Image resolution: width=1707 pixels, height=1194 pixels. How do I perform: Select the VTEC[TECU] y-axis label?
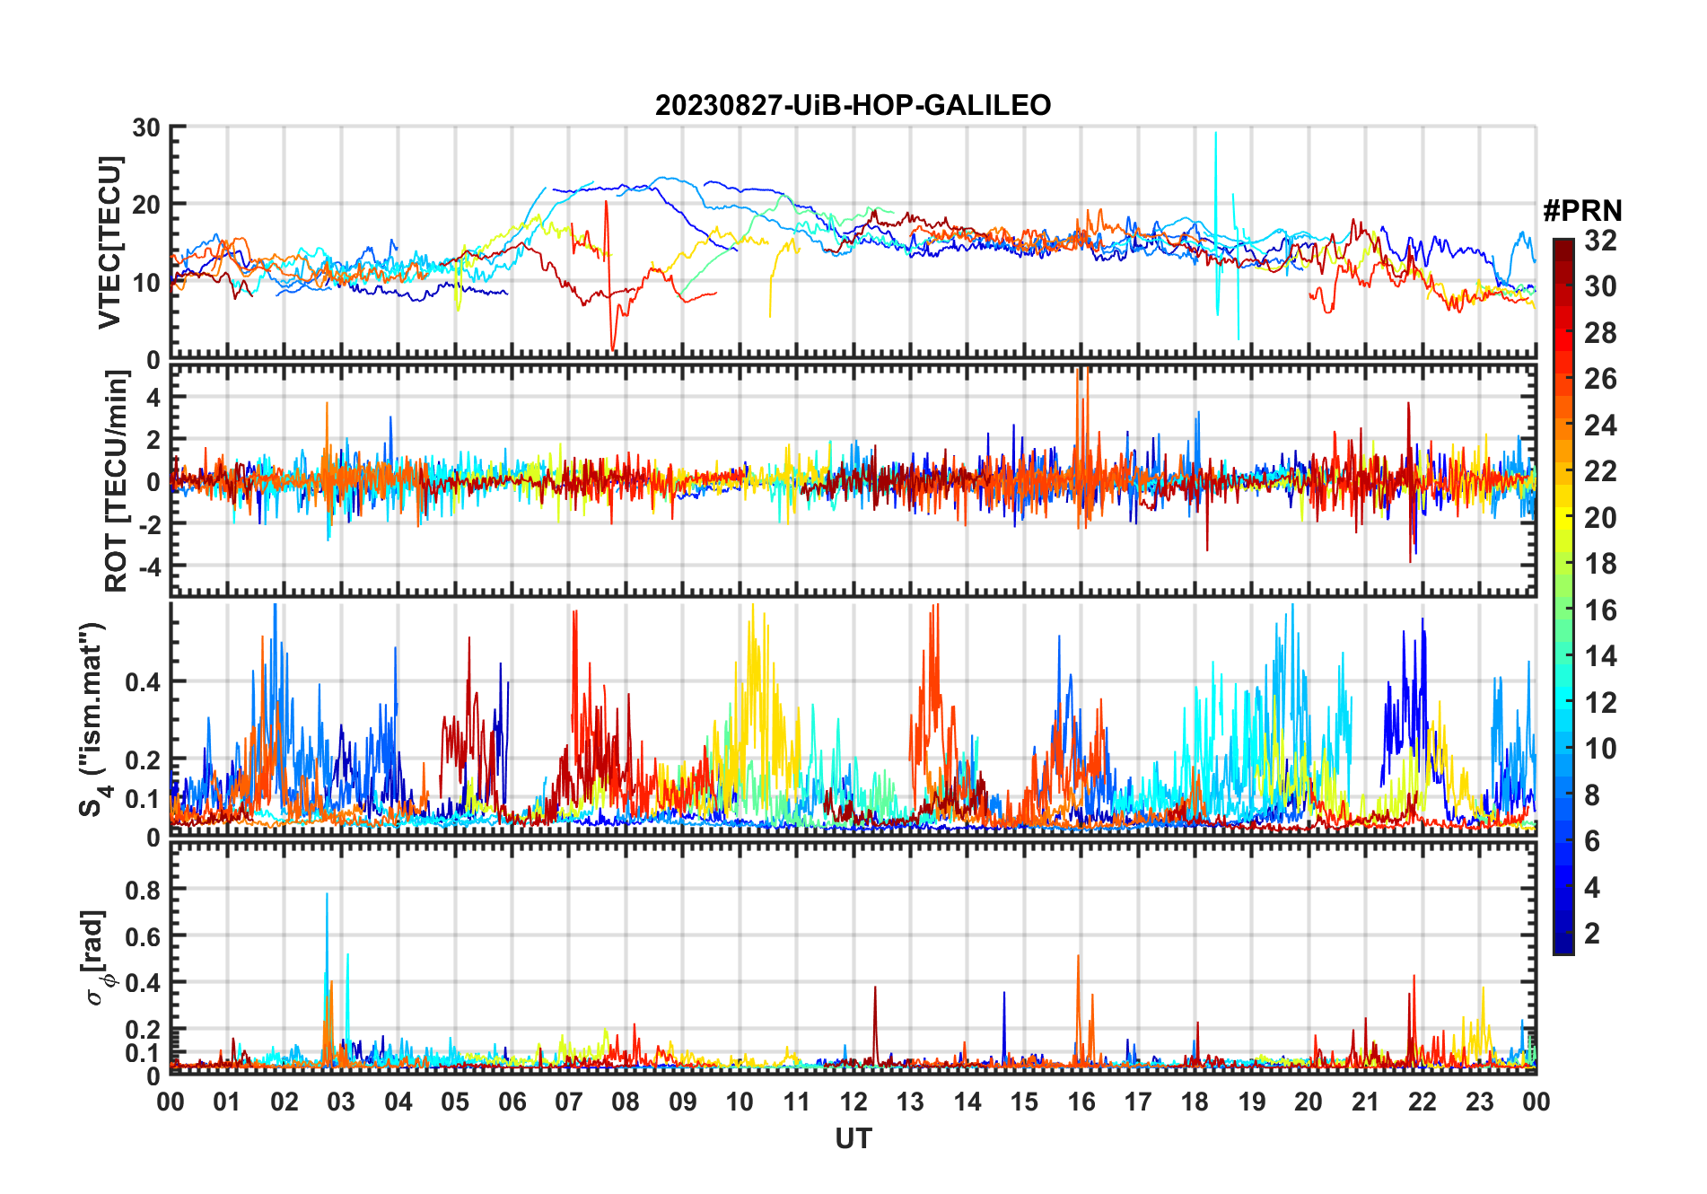(109, 242)
